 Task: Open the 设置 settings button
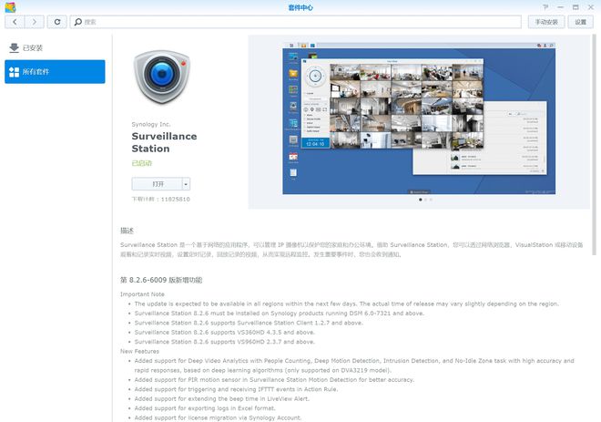coord(580,21)
